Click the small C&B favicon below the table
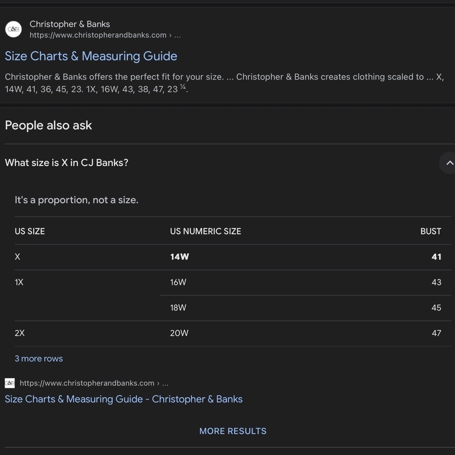Image resolution: width=455 pixels, height=455 pixels. pyautogui.click(x=10, y=383)
